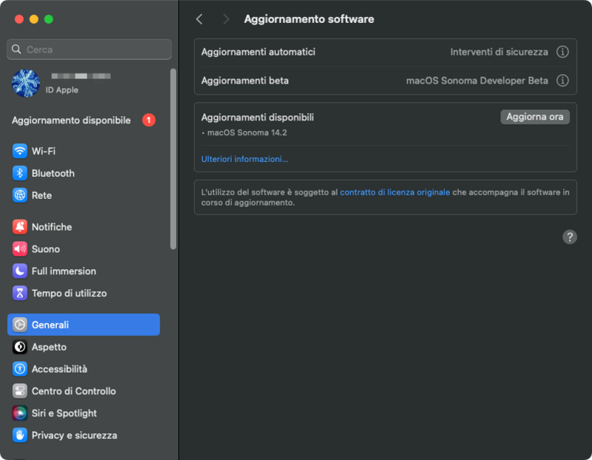Viewport: 592px width, 460px height.
Task: Open the Ulteriori informazioni link
Action: pos(245,159)
